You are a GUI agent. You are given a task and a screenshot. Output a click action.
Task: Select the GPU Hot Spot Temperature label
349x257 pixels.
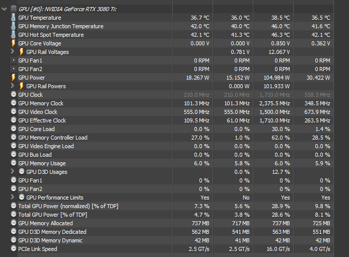click(x=51, y=35)
